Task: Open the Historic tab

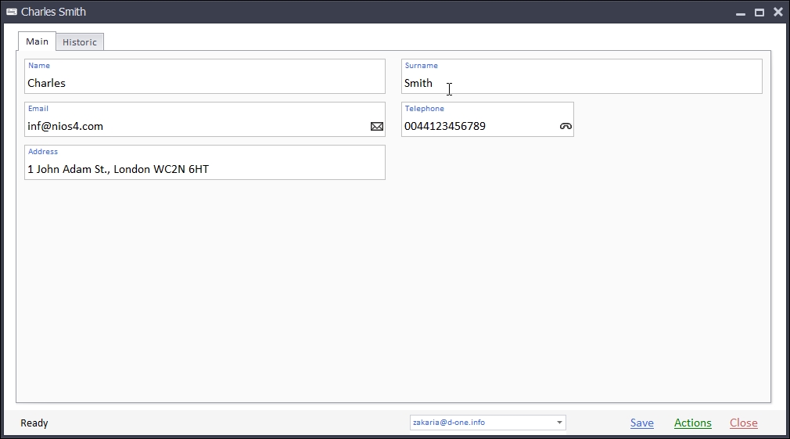Action: [80, 42]
